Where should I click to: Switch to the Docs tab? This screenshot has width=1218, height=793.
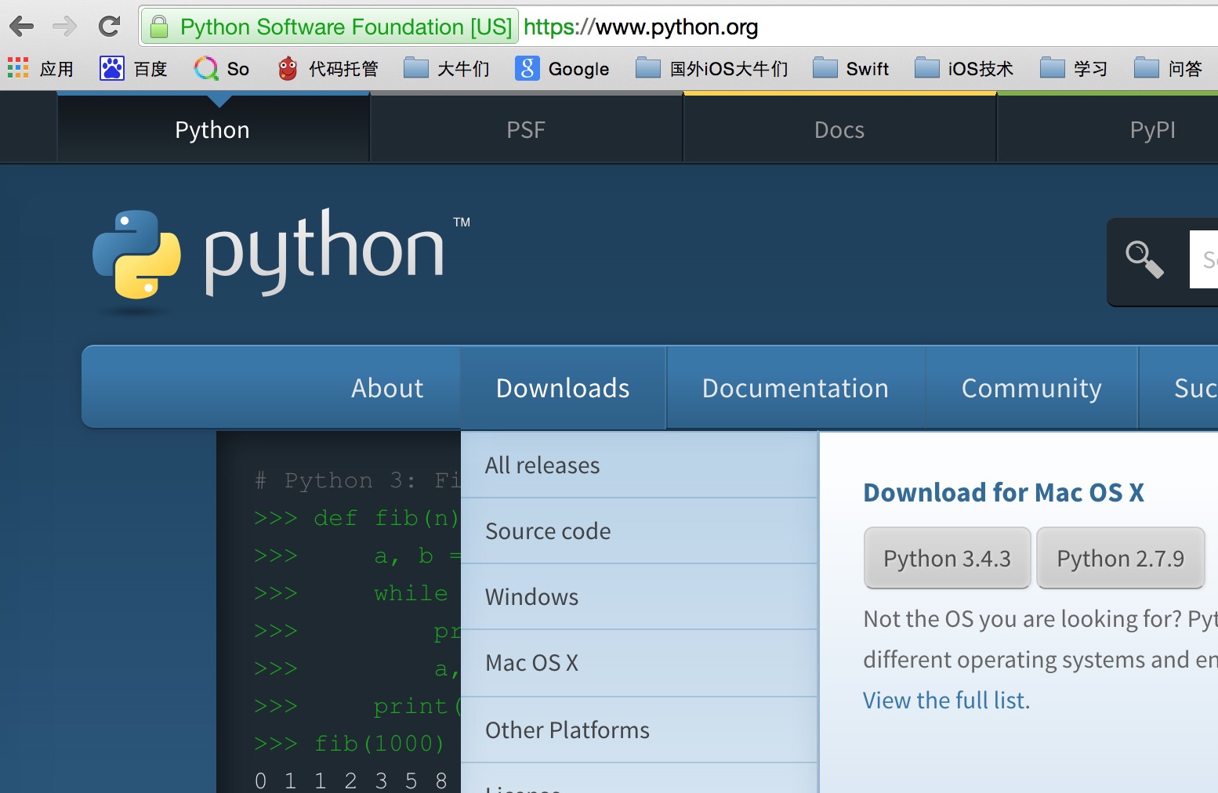(839, 129)
